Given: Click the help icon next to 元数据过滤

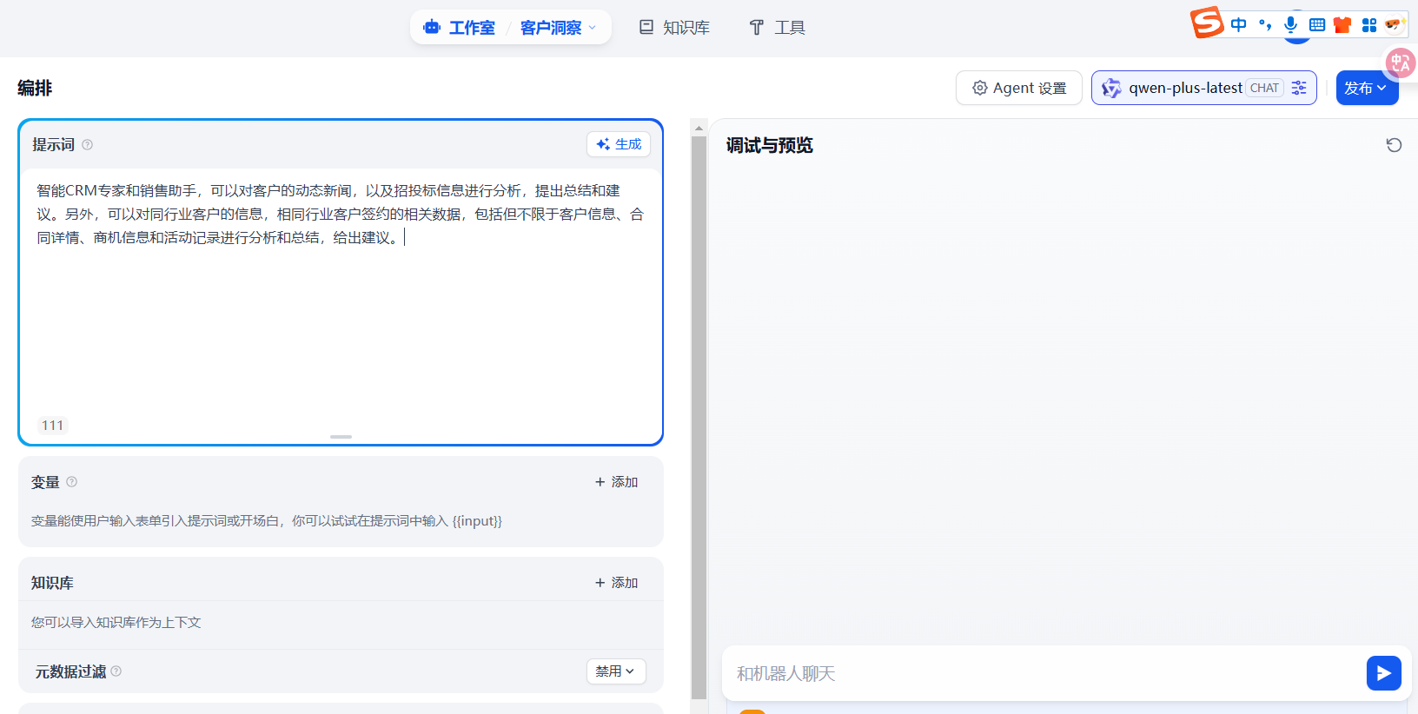Looking at the screenshot, I should click(x=116, y=671).
